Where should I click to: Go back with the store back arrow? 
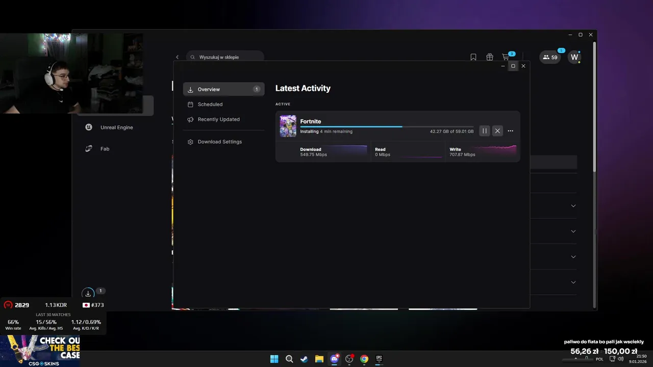(177, 57)
